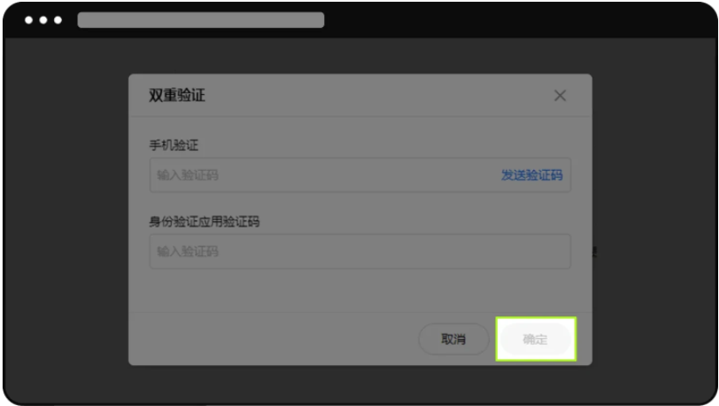
Task: Click the 输入验证码 placeholder under 身份验证应用验证码
Action: (187, 252)
